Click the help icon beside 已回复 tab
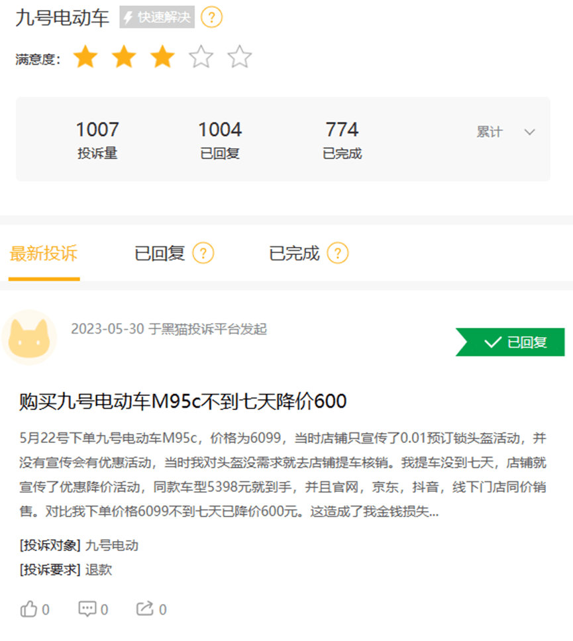Viewport: 573px width, 641px height. click(203, 253)
